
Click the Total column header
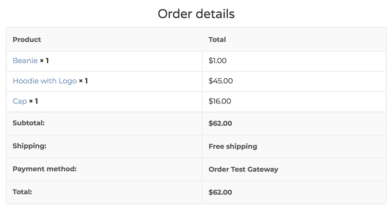(217, 40)
